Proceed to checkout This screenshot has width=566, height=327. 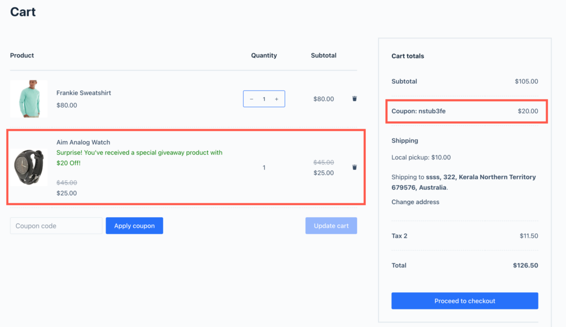(x=464, y=301)
